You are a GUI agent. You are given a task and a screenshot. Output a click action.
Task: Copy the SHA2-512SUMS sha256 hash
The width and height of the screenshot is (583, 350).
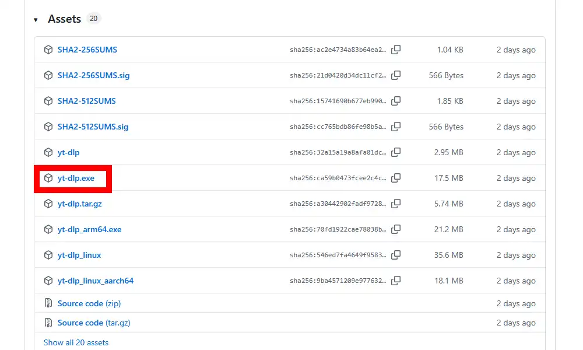pos(396,101)
